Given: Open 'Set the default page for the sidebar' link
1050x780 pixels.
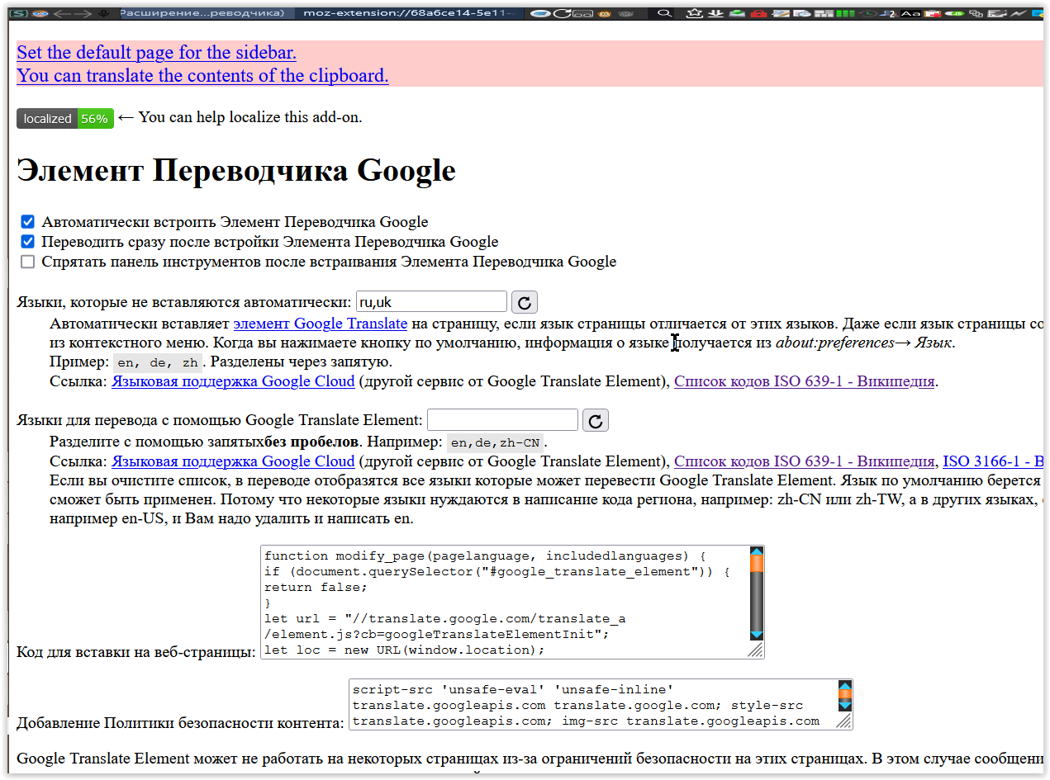Looking at the screenshot, I should pos(156,52).
